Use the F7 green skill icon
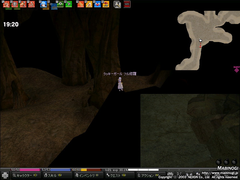The height and width of the screenshot is (180, 240). click(60, 4)
